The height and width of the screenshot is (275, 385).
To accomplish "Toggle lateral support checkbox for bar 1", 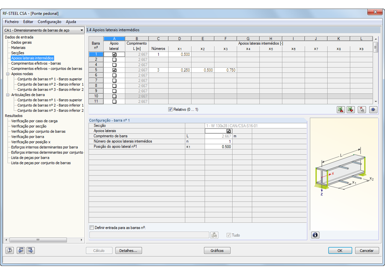I will 114,54.
